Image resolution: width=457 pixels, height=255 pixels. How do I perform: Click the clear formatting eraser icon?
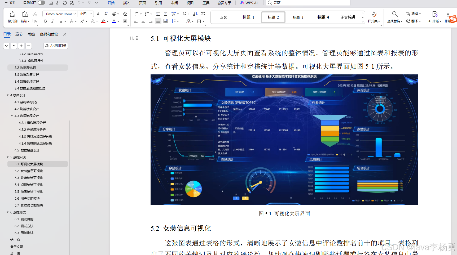125,14
